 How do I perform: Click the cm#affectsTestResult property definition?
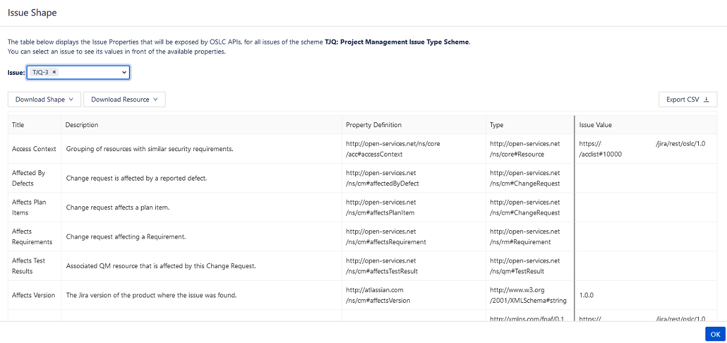click(382, 266)
